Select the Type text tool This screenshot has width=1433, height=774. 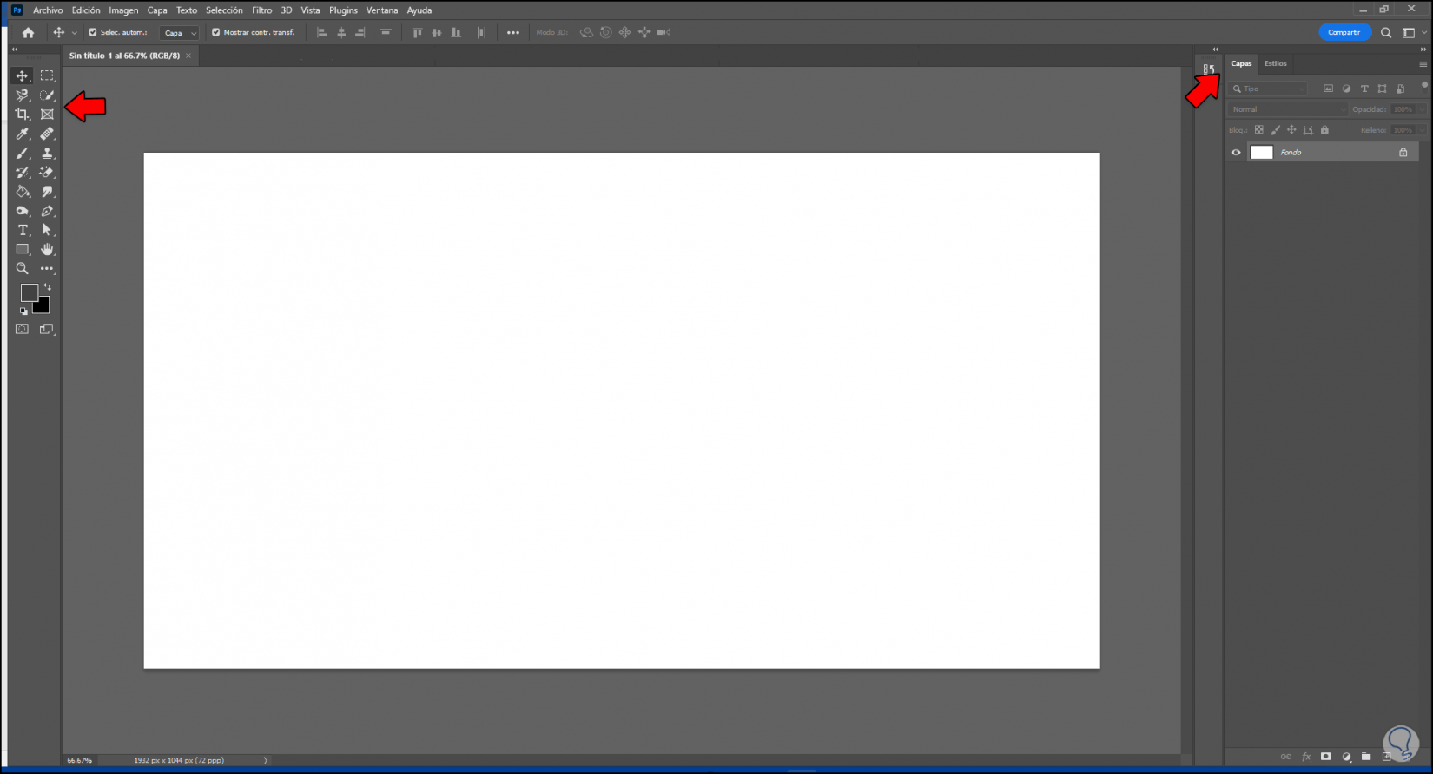point(23,230)
